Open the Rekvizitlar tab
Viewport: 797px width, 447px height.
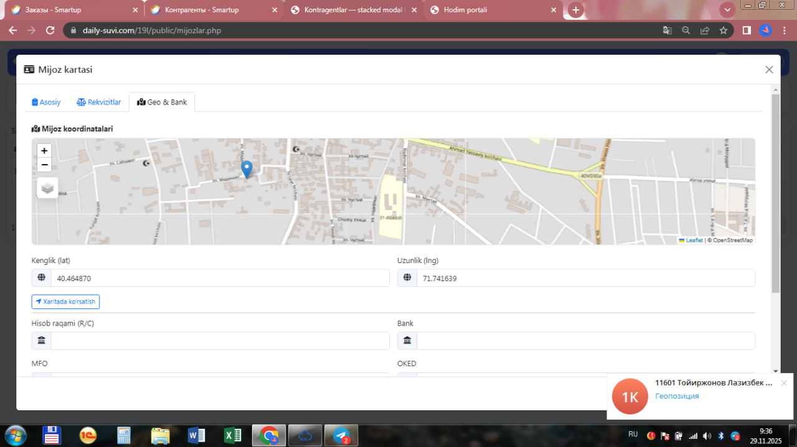[x=99, y=102]
